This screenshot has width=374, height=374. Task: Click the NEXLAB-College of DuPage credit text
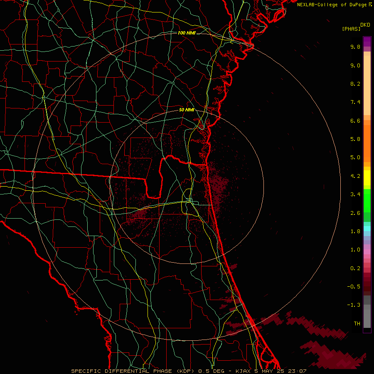tap(332, 5)
